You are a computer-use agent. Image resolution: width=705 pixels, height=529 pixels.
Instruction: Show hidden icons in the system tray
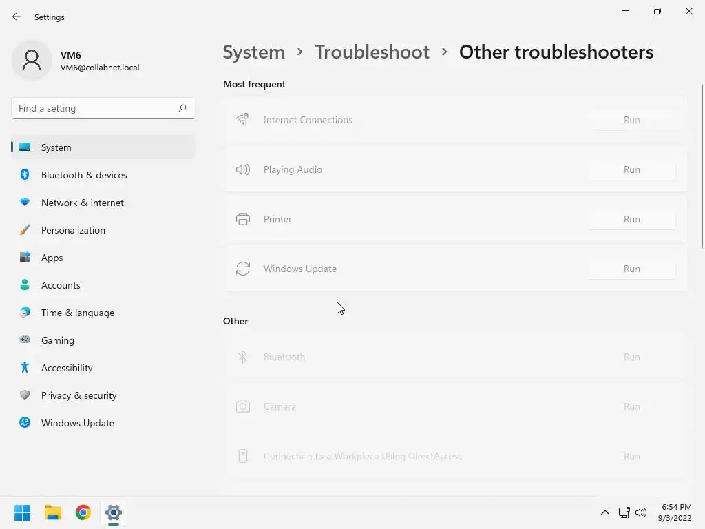[x=605, y=512]
